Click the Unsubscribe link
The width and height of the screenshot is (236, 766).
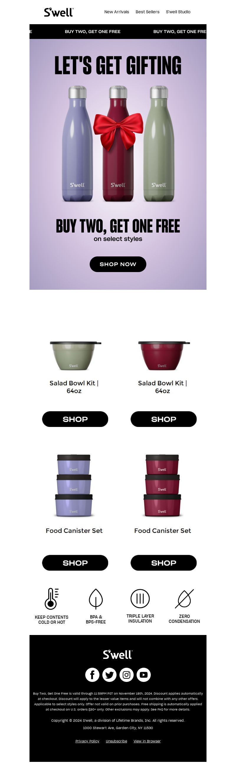point(117,741)
